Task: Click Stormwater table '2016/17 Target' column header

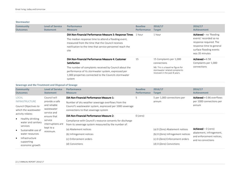Action: click(158, 28)
